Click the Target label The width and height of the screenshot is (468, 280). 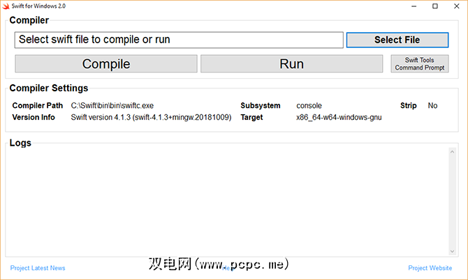(x=251, y=117)
